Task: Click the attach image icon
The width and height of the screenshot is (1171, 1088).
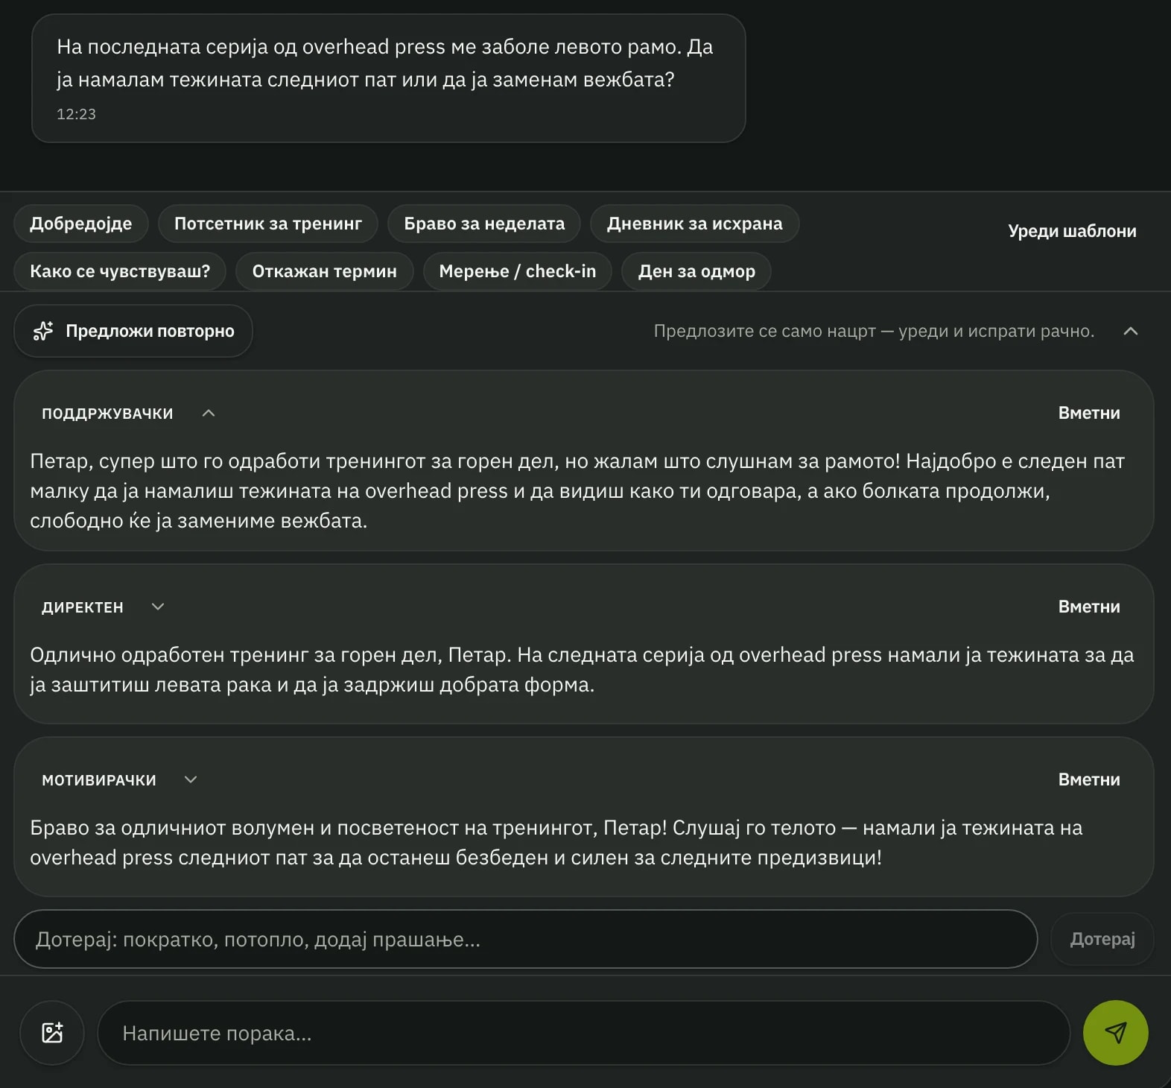Action: coord(52,1033)
